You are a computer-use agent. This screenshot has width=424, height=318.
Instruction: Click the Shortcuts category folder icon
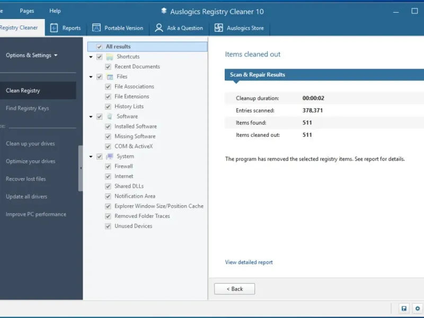tap(110, 57)
